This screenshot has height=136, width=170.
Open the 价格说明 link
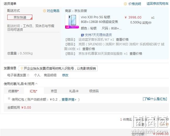pos(135,4)
